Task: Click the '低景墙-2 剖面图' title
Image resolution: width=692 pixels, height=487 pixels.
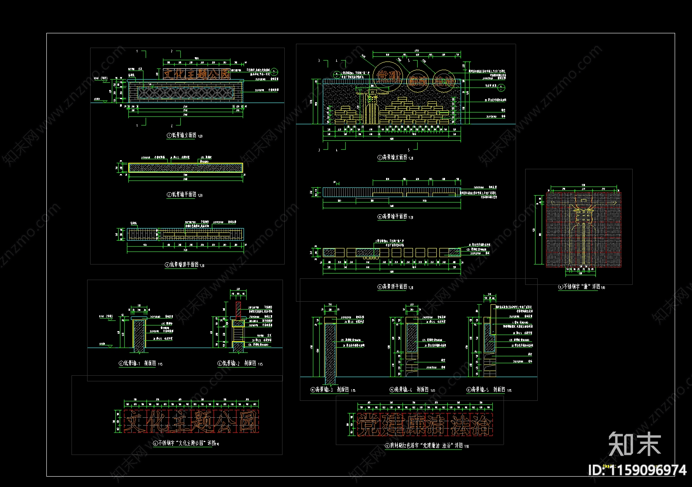Action: click(x=240, y=364)
